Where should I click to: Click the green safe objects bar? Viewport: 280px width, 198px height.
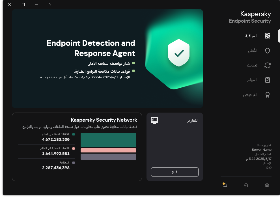click(x=108, y=140)
